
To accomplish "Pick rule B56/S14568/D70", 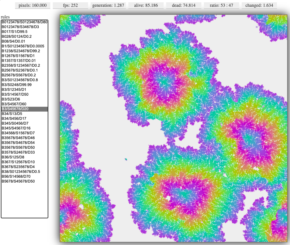I will tap(24, 176).
